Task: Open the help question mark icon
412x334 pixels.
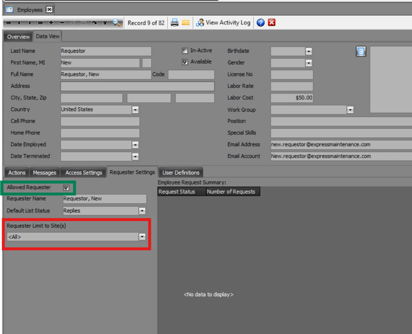Action: 261,23
